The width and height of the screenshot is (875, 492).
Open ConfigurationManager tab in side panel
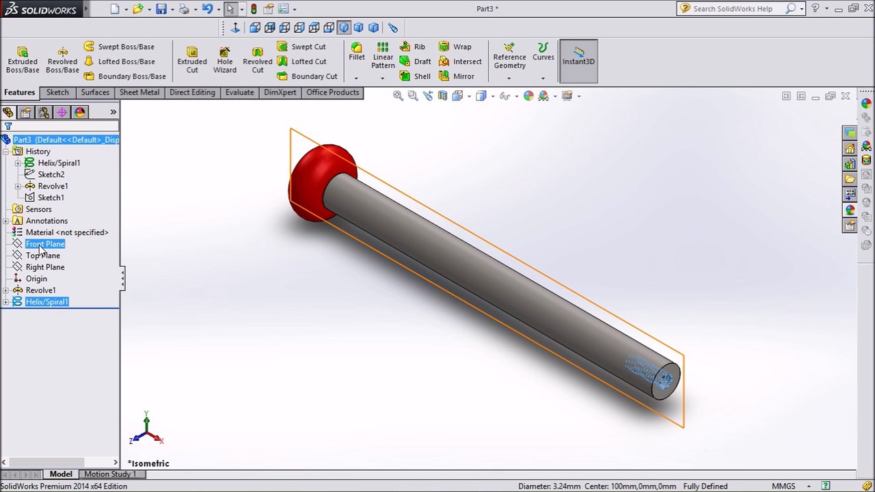pos(44,112)
